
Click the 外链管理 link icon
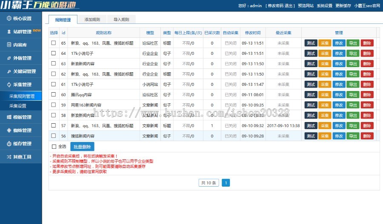coord(9,58)
